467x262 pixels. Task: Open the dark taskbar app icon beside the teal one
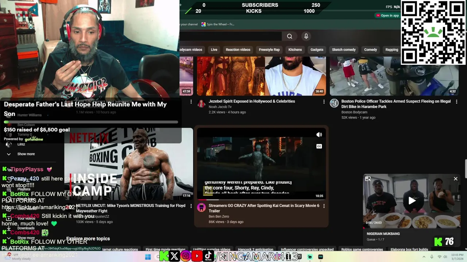[x=320, y=257]
